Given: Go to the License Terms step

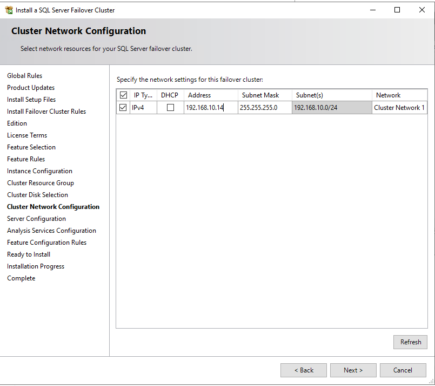Looking at the screenshot, I should (27, 135).
